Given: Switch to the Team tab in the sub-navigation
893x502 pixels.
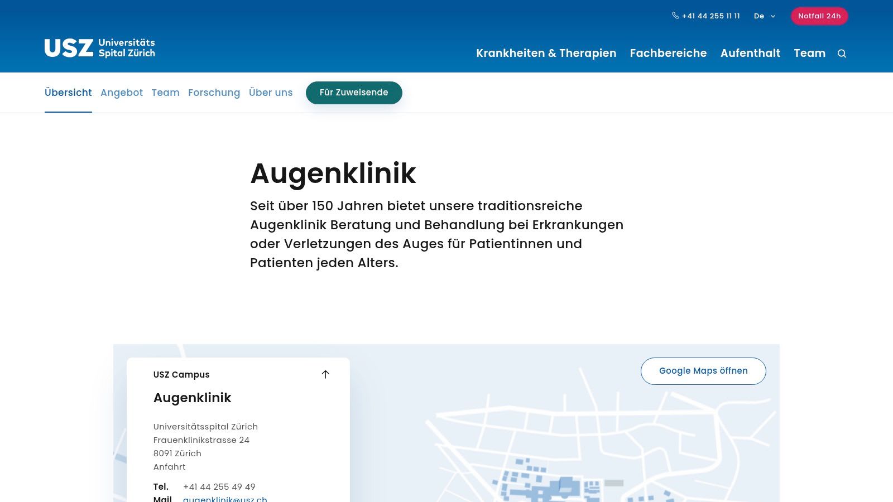Looking at the screenshot, I should 165,93.
